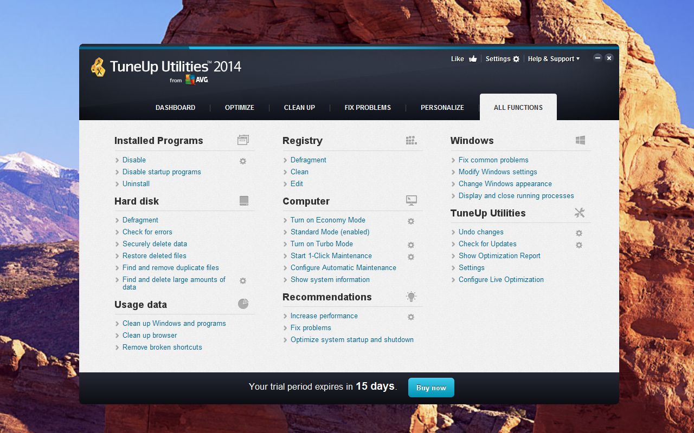This screenshot has height=433, width=694.
Task: Click Check for errors
Action: coord(147,232)
